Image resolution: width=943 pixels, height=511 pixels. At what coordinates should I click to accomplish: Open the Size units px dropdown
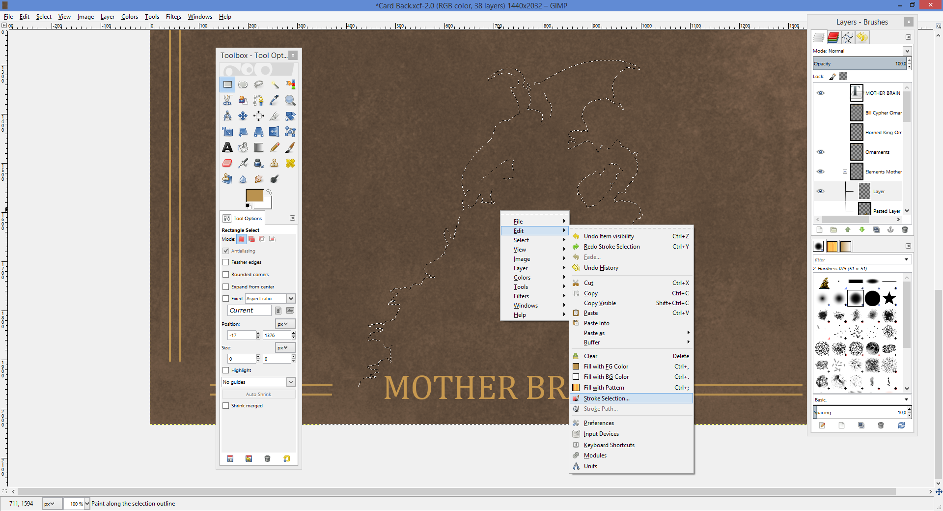click(285, 347)
